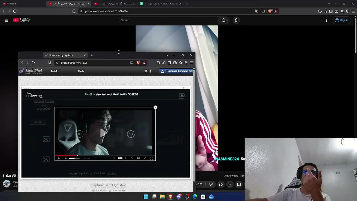Expand tab search dropdown in Lightshot window
357x201 pixels.
tap(167, 55)
